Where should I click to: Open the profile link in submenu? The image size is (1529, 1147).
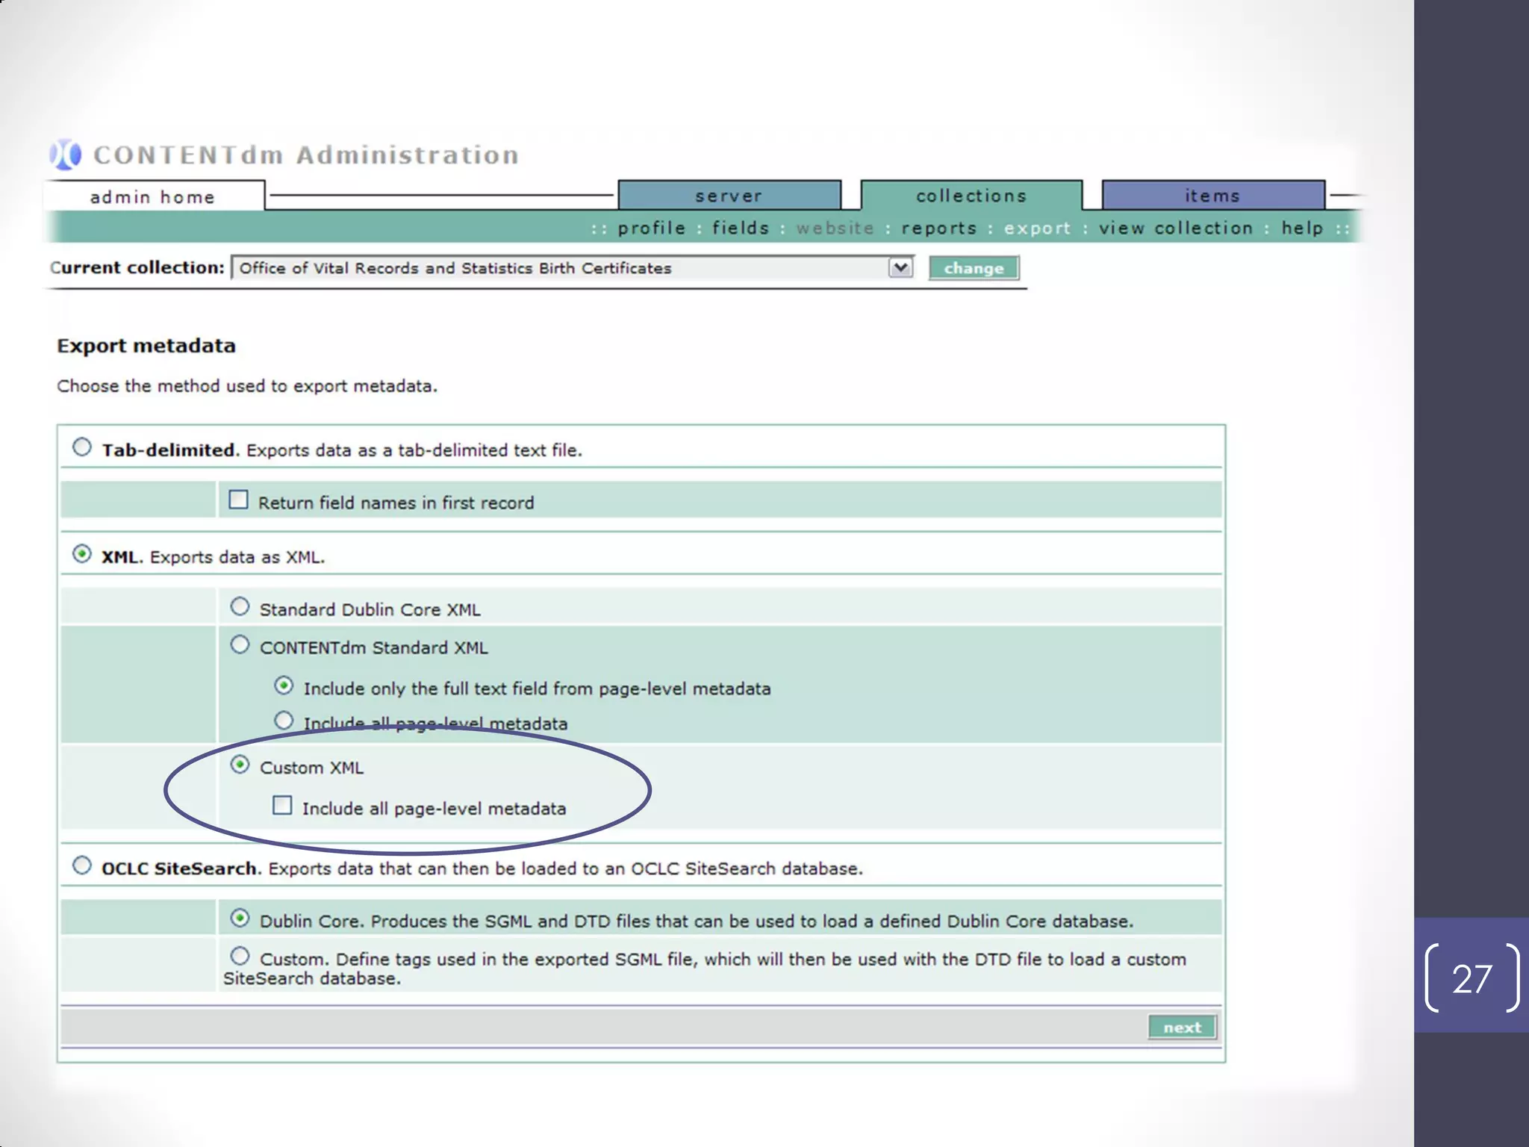(651, 228)
